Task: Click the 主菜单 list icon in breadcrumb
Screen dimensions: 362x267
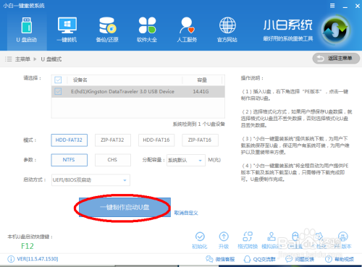Action: (x=9, y=59)
